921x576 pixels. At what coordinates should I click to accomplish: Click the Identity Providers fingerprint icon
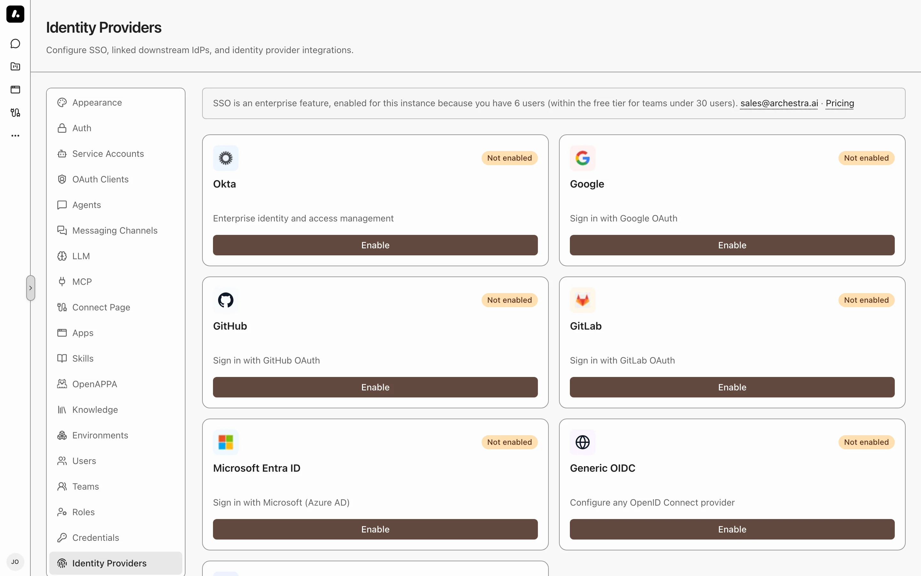pos(62,563)
